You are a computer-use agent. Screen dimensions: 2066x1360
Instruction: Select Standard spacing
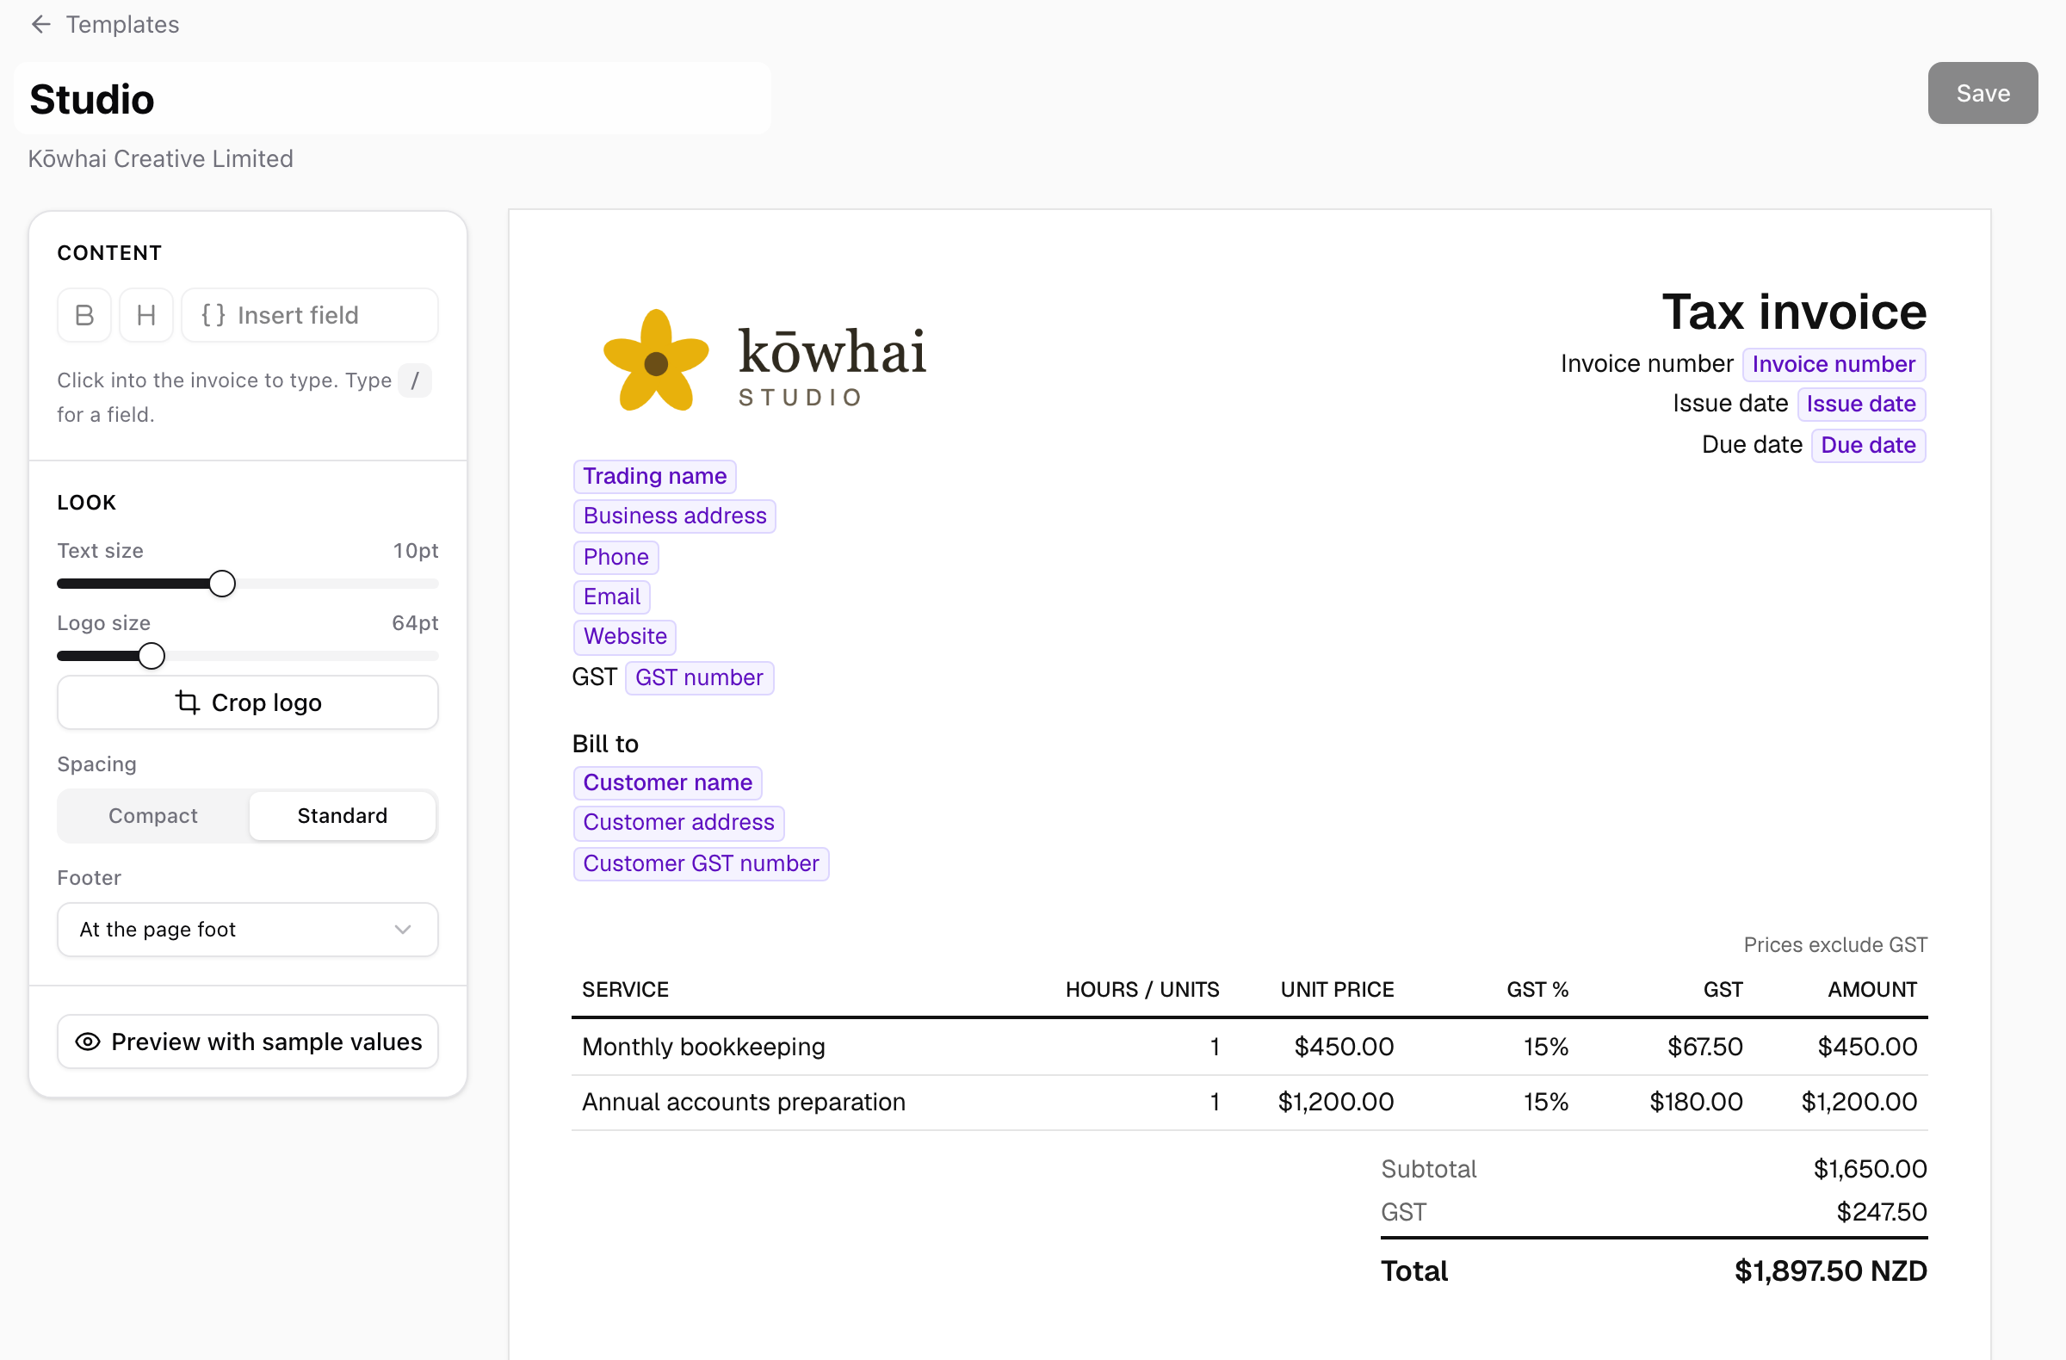point(342,816)
